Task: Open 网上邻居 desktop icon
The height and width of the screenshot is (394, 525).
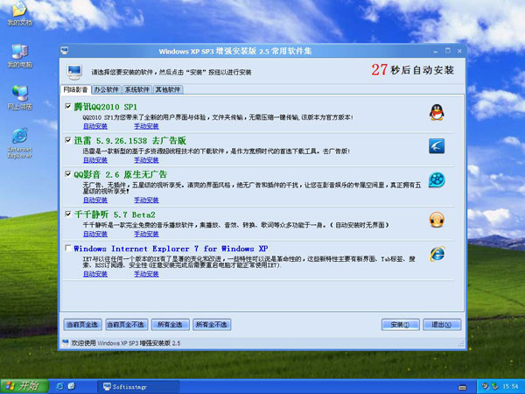Action: [20, 97]
